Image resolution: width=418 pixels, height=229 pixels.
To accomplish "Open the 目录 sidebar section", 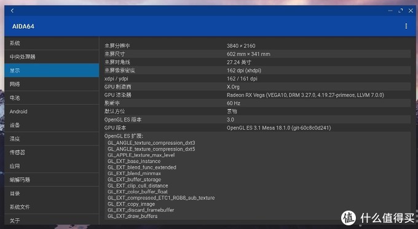I will coord(52,193).
